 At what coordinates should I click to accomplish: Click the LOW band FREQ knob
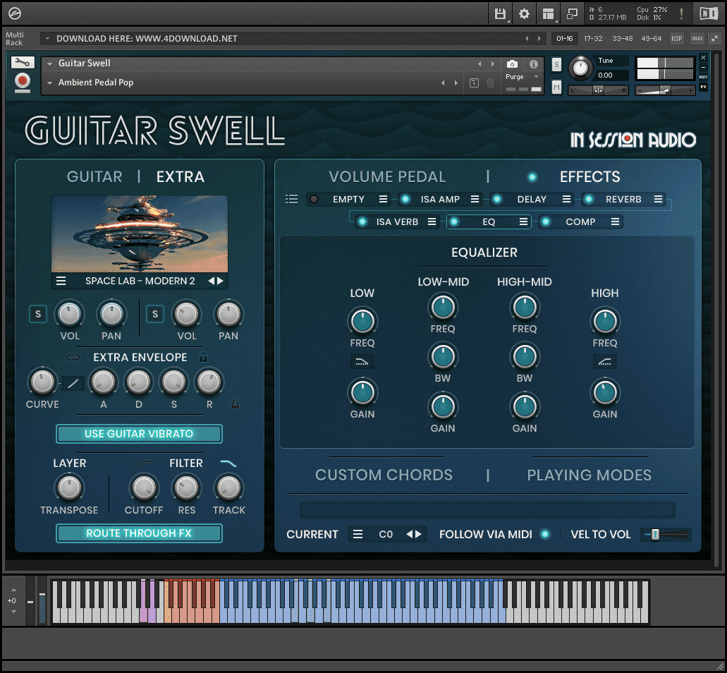(362, 322)
